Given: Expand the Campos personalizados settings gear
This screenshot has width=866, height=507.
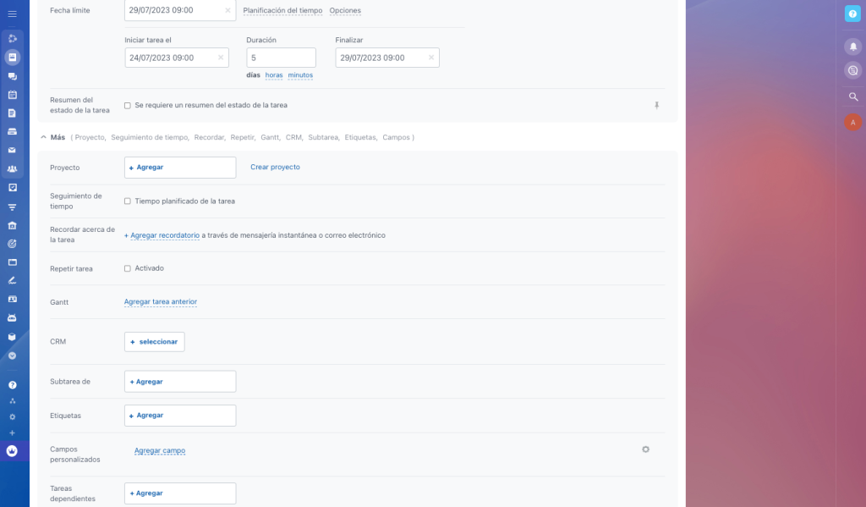Looking at the screenshot, I should click(x=645, y=449).
